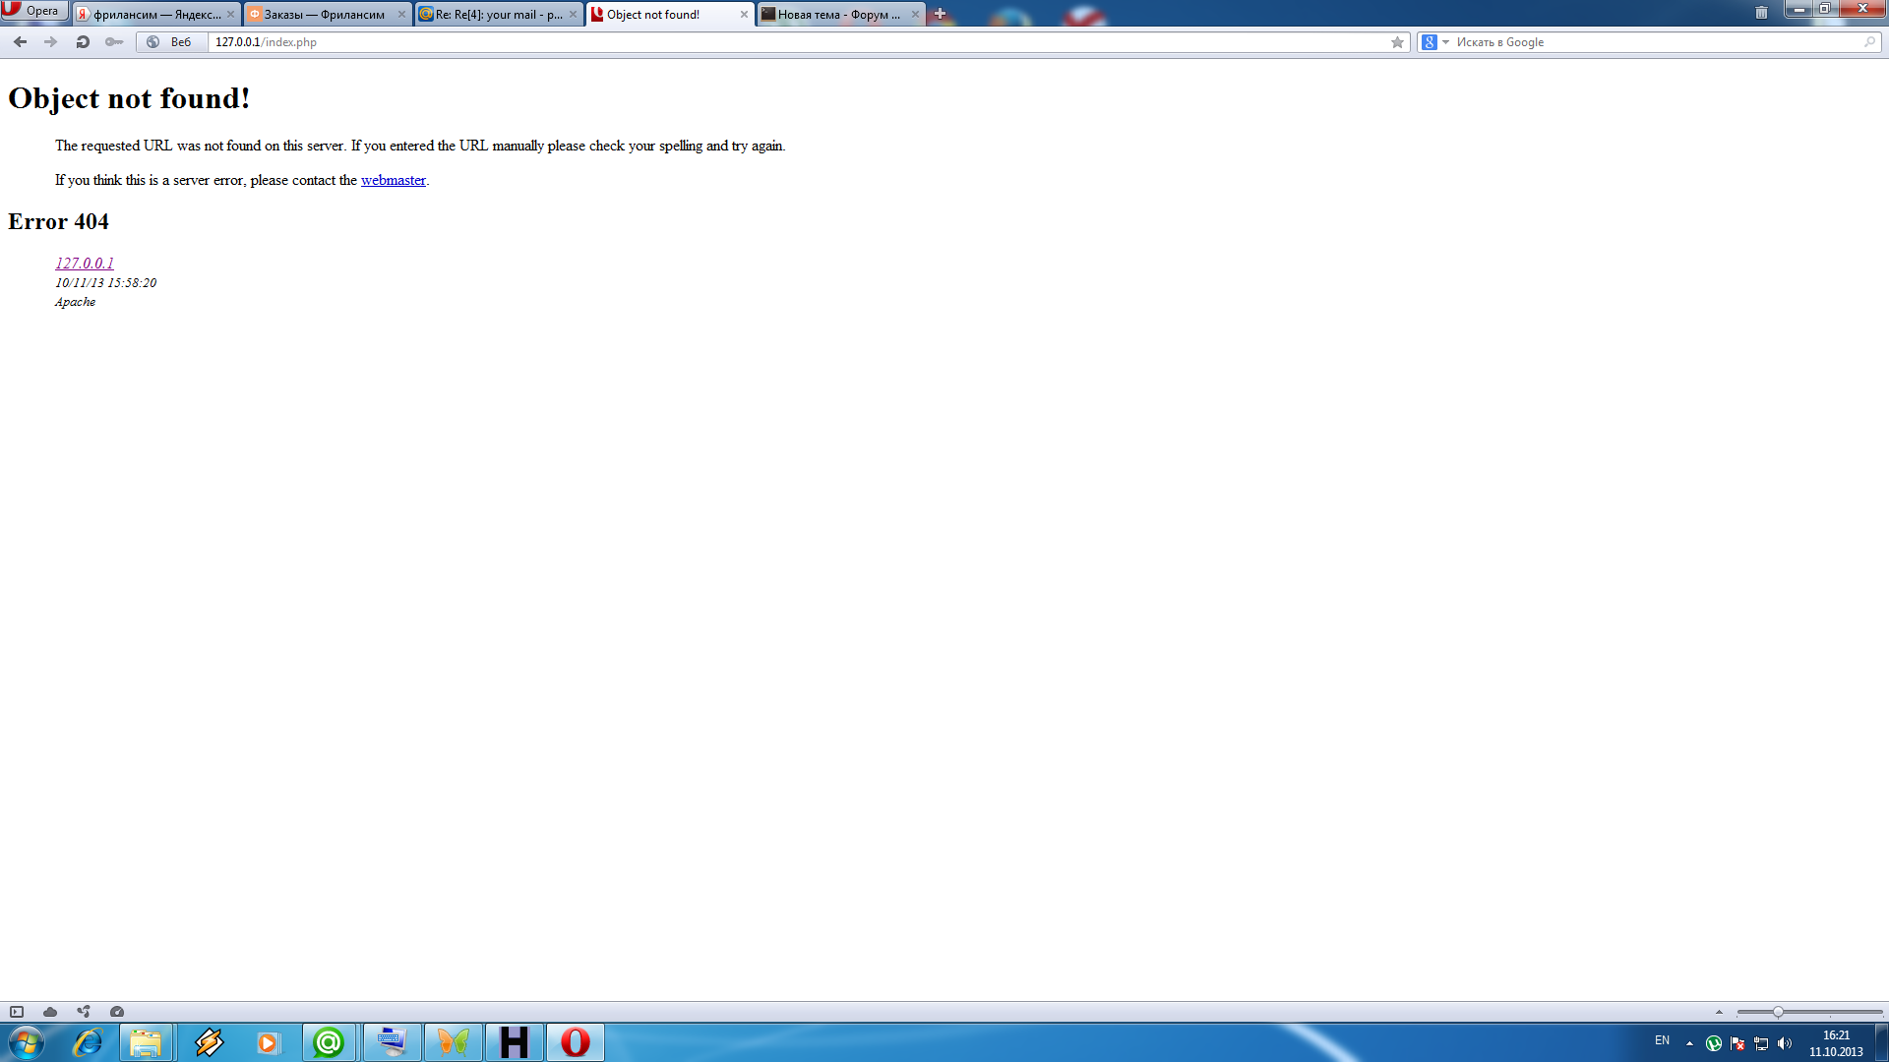Toggle Opera Turbo speedometer icon
This screenshot has width=1889, height=1062.
click(x=117, y=1012)
